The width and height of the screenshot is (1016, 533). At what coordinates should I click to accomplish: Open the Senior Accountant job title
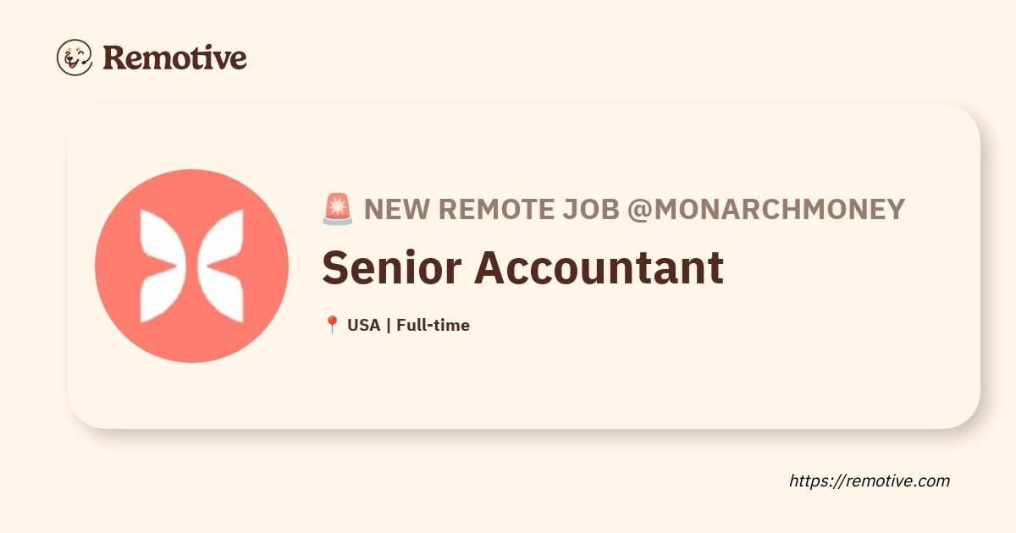[522, 267]
